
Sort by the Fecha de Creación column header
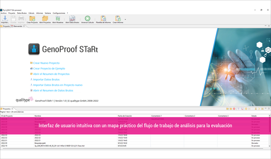pyautogui.click(x=134, y=116)
